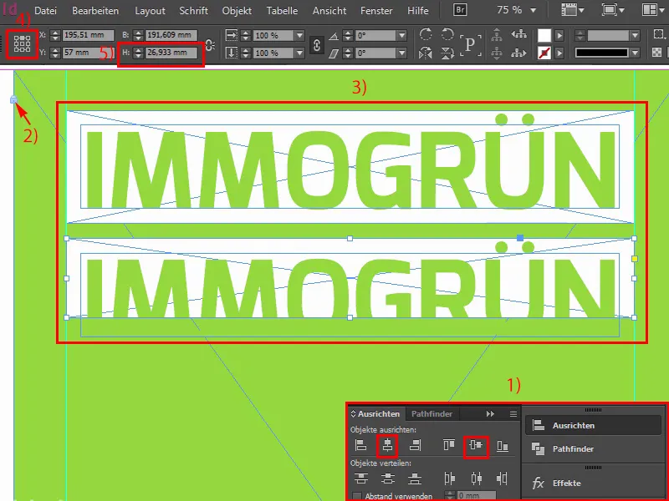Align objects to horizontal centers
The height and width of the screenshot is (501, 669).
tap(387, 446)
